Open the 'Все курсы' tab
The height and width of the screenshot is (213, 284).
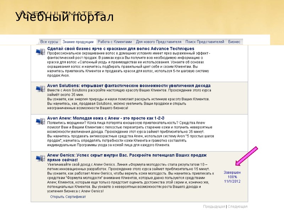pos(49,42)
